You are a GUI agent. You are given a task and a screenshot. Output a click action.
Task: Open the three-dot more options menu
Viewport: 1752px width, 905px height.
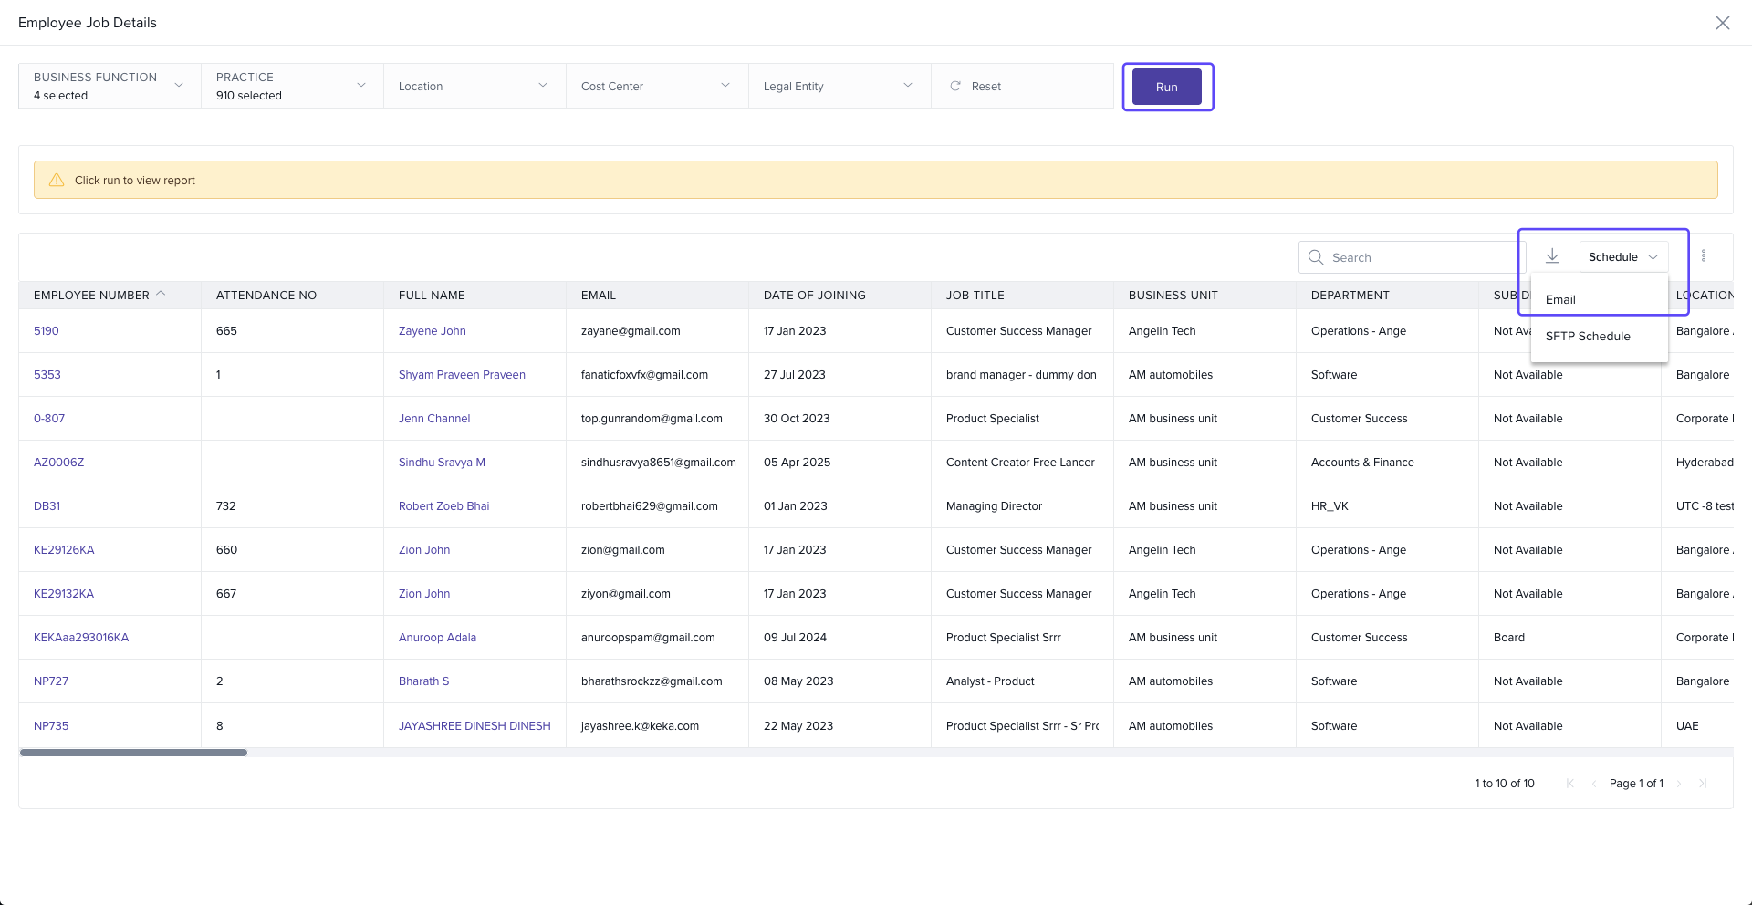point(1703,256)
